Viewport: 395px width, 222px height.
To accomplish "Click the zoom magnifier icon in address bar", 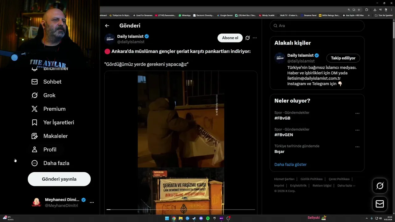I will click(349, 10).
